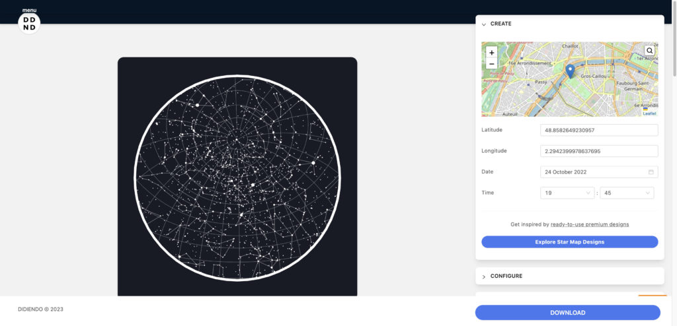Open the DDND menu logo
Viewport: 677px width, 326px height.
click(x=29, y=23)
